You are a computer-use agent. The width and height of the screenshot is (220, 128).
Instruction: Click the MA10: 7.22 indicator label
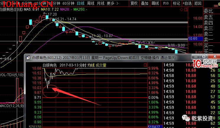pos(50,9)
